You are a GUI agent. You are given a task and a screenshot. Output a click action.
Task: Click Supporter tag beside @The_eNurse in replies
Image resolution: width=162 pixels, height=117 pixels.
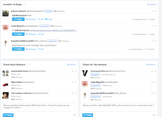53,41
